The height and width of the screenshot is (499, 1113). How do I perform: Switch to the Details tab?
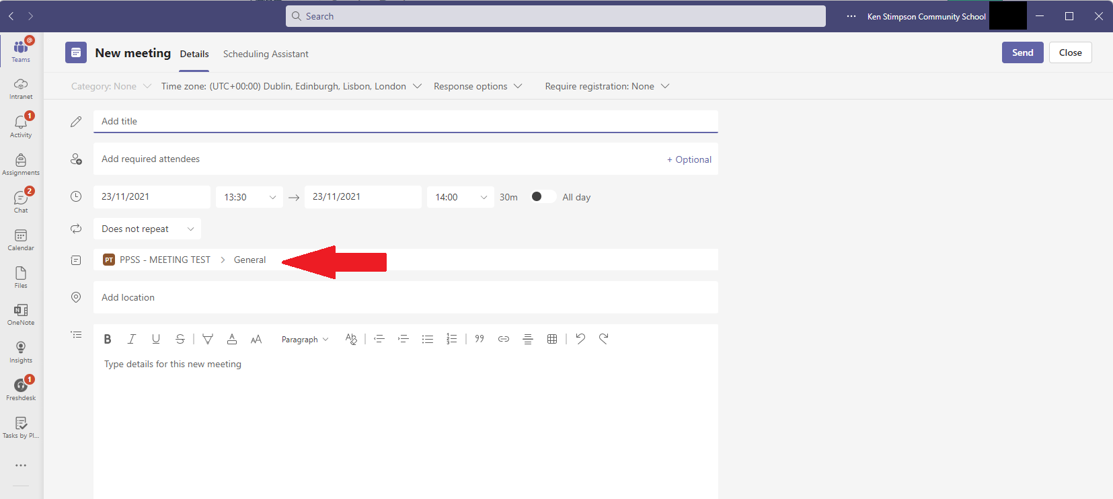pos(194,54)
